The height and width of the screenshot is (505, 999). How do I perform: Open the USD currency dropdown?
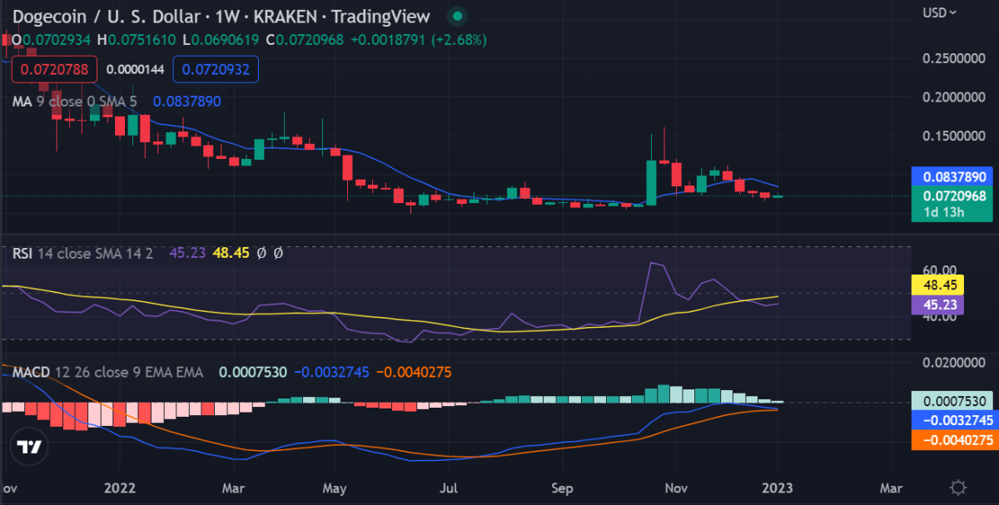(x=940, y=12)
